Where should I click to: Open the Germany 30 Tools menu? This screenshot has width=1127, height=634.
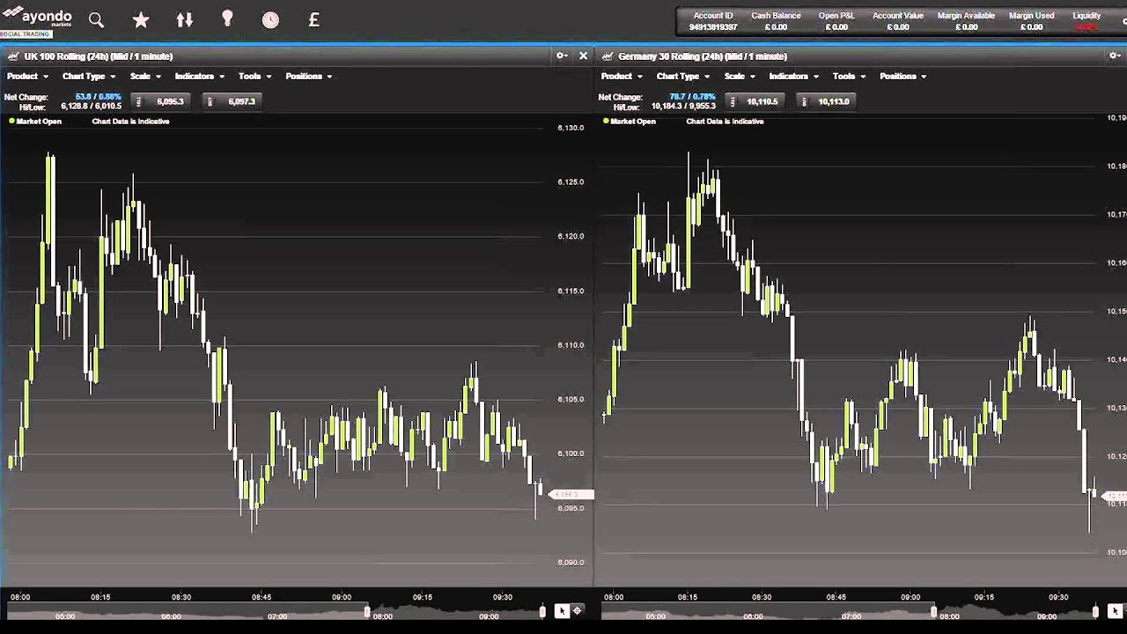click(849, 76)
